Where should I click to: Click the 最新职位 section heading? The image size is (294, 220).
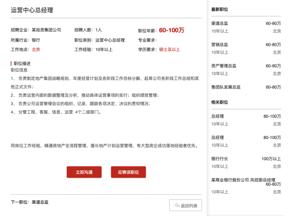click(x=220, y=9)
